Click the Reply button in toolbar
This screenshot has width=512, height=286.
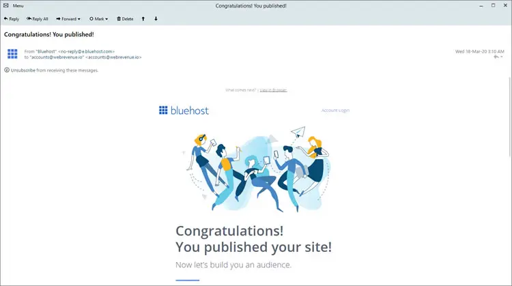click(12, 19)
